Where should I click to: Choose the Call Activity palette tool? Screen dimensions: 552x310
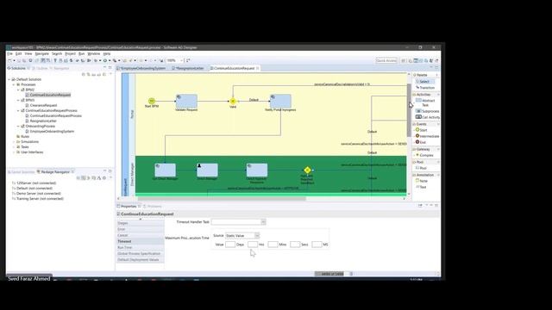pos(428,117)
